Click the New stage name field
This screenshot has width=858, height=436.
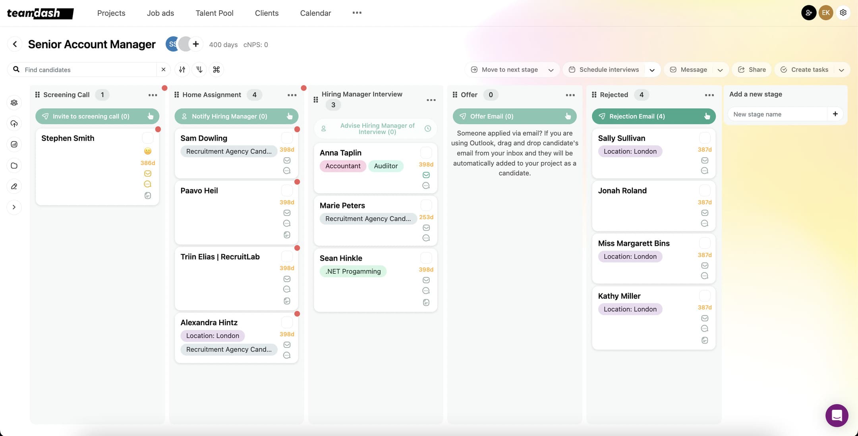[778, 114]
